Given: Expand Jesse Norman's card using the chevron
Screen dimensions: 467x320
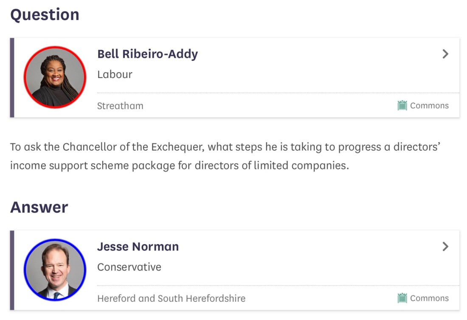Looking at the screenshot, I should (x=445, y=247).
